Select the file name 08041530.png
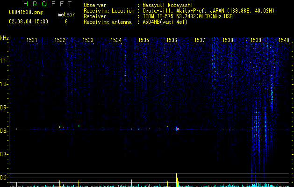 [x=26, y=13]
